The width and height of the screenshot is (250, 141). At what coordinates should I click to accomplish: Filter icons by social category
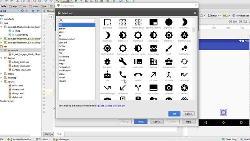tap(62, 78)
